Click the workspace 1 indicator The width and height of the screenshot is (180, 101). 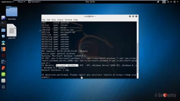click(164, 2)
